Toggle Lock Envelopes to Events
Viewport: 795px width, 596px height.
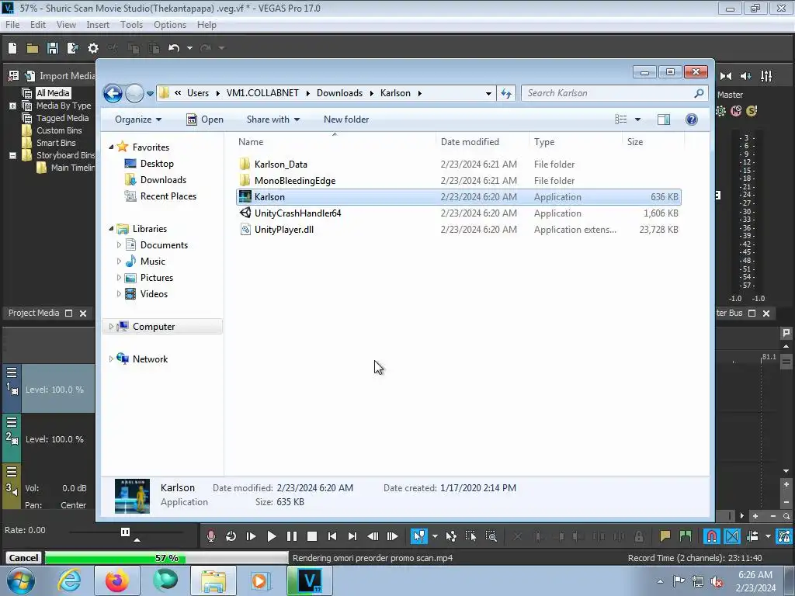coord(784,536)
